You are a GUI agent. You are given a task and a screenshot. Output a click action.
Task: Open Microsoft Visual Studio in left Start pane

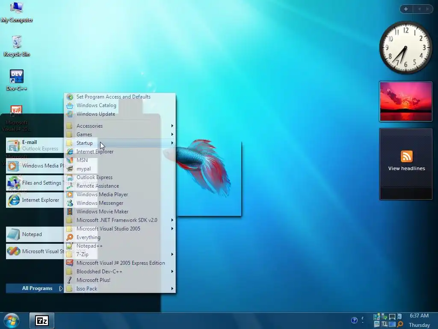35,251
